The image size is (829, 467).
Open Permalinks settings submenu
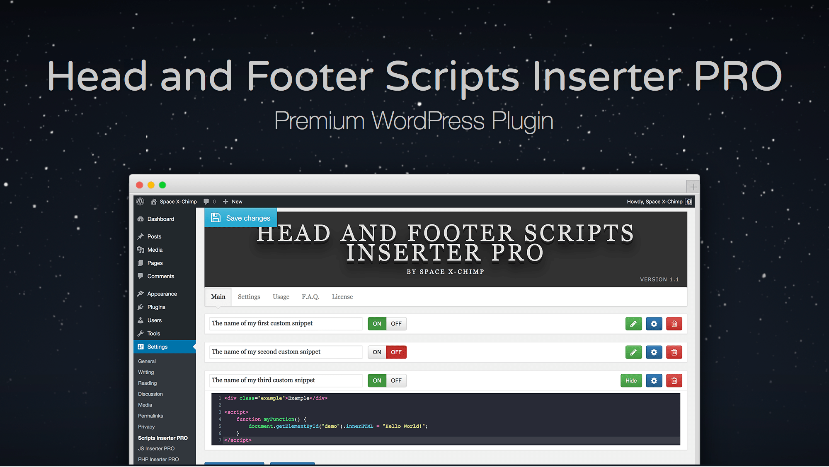(x=150, y=416)
